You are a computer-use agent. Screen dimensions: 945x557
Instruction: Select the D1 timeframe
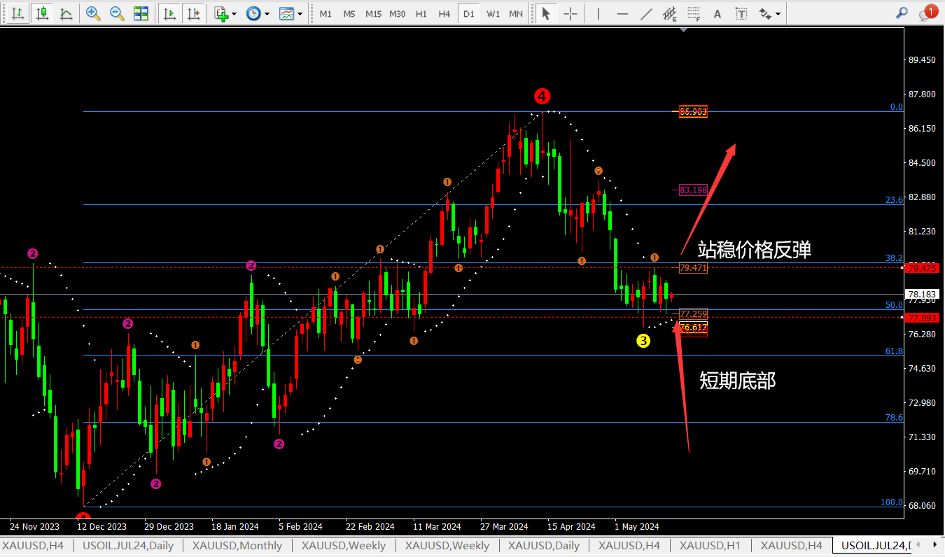pyautogui.click(x=468, y=14)
